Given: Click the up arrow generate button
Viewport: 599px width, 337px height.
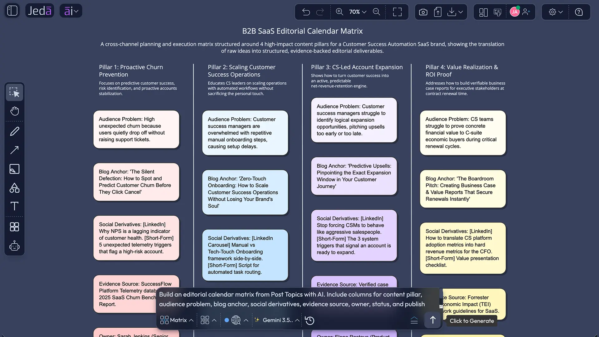Looking at the screenshot, I should pyautogui.click(x=433, y=320).
